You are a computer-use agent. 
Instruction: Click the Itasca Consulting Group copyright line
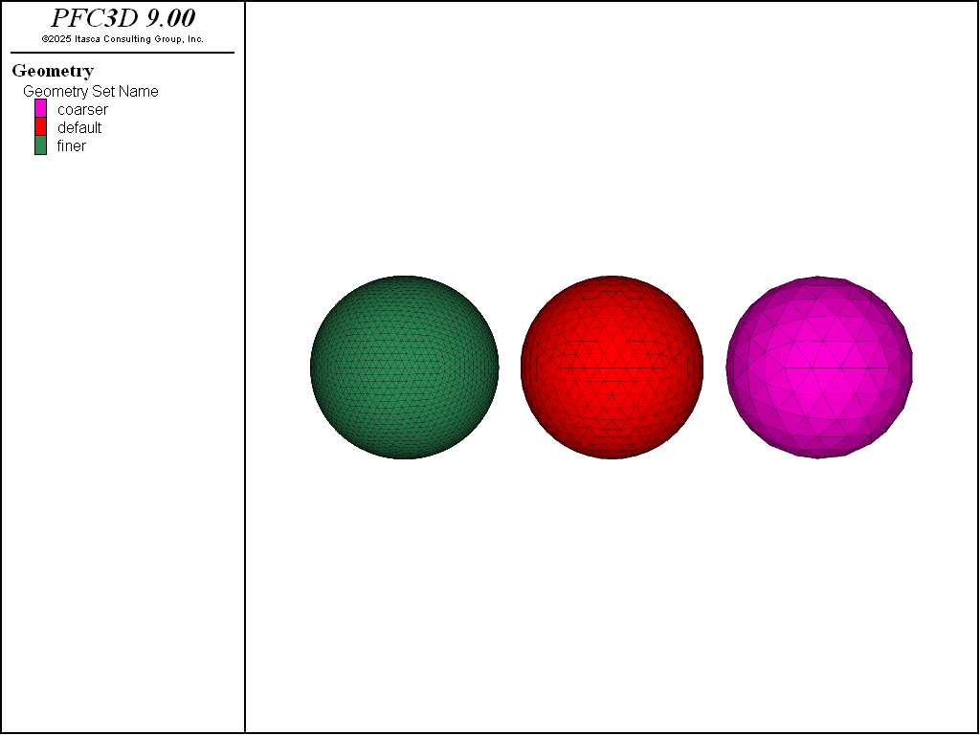(122, 38)
